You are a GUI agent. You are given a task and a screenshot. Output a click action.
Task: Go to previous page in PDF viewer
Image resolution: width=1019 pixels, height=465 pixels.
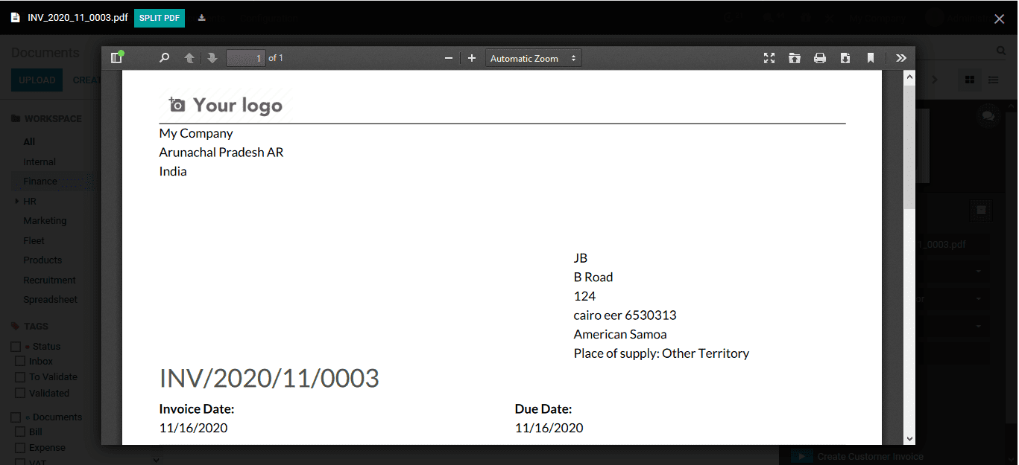[189, 58]
